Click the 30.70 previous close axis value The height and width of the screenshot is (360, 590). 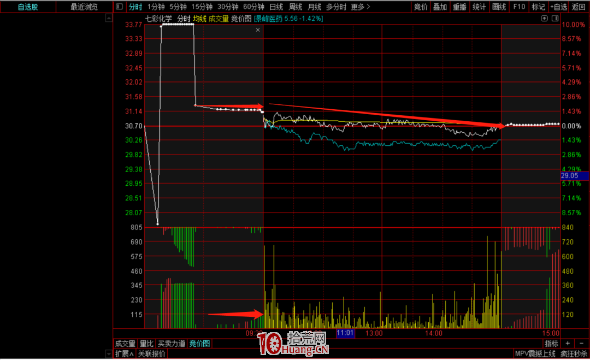coord(134,126)
